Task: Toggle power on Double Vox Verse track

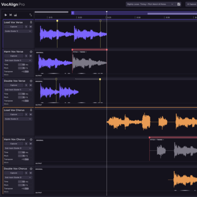Action: click(x=31, y=81)
